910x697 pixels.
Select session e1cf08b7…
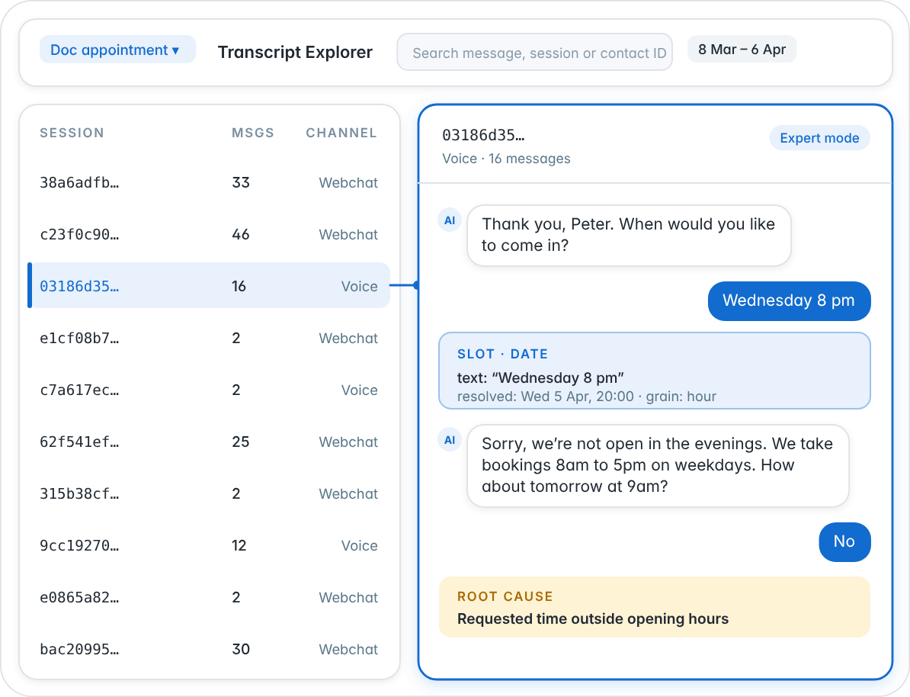209,338
